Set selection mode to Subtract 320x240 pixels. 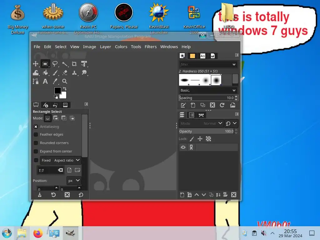[x=64, y=118]
